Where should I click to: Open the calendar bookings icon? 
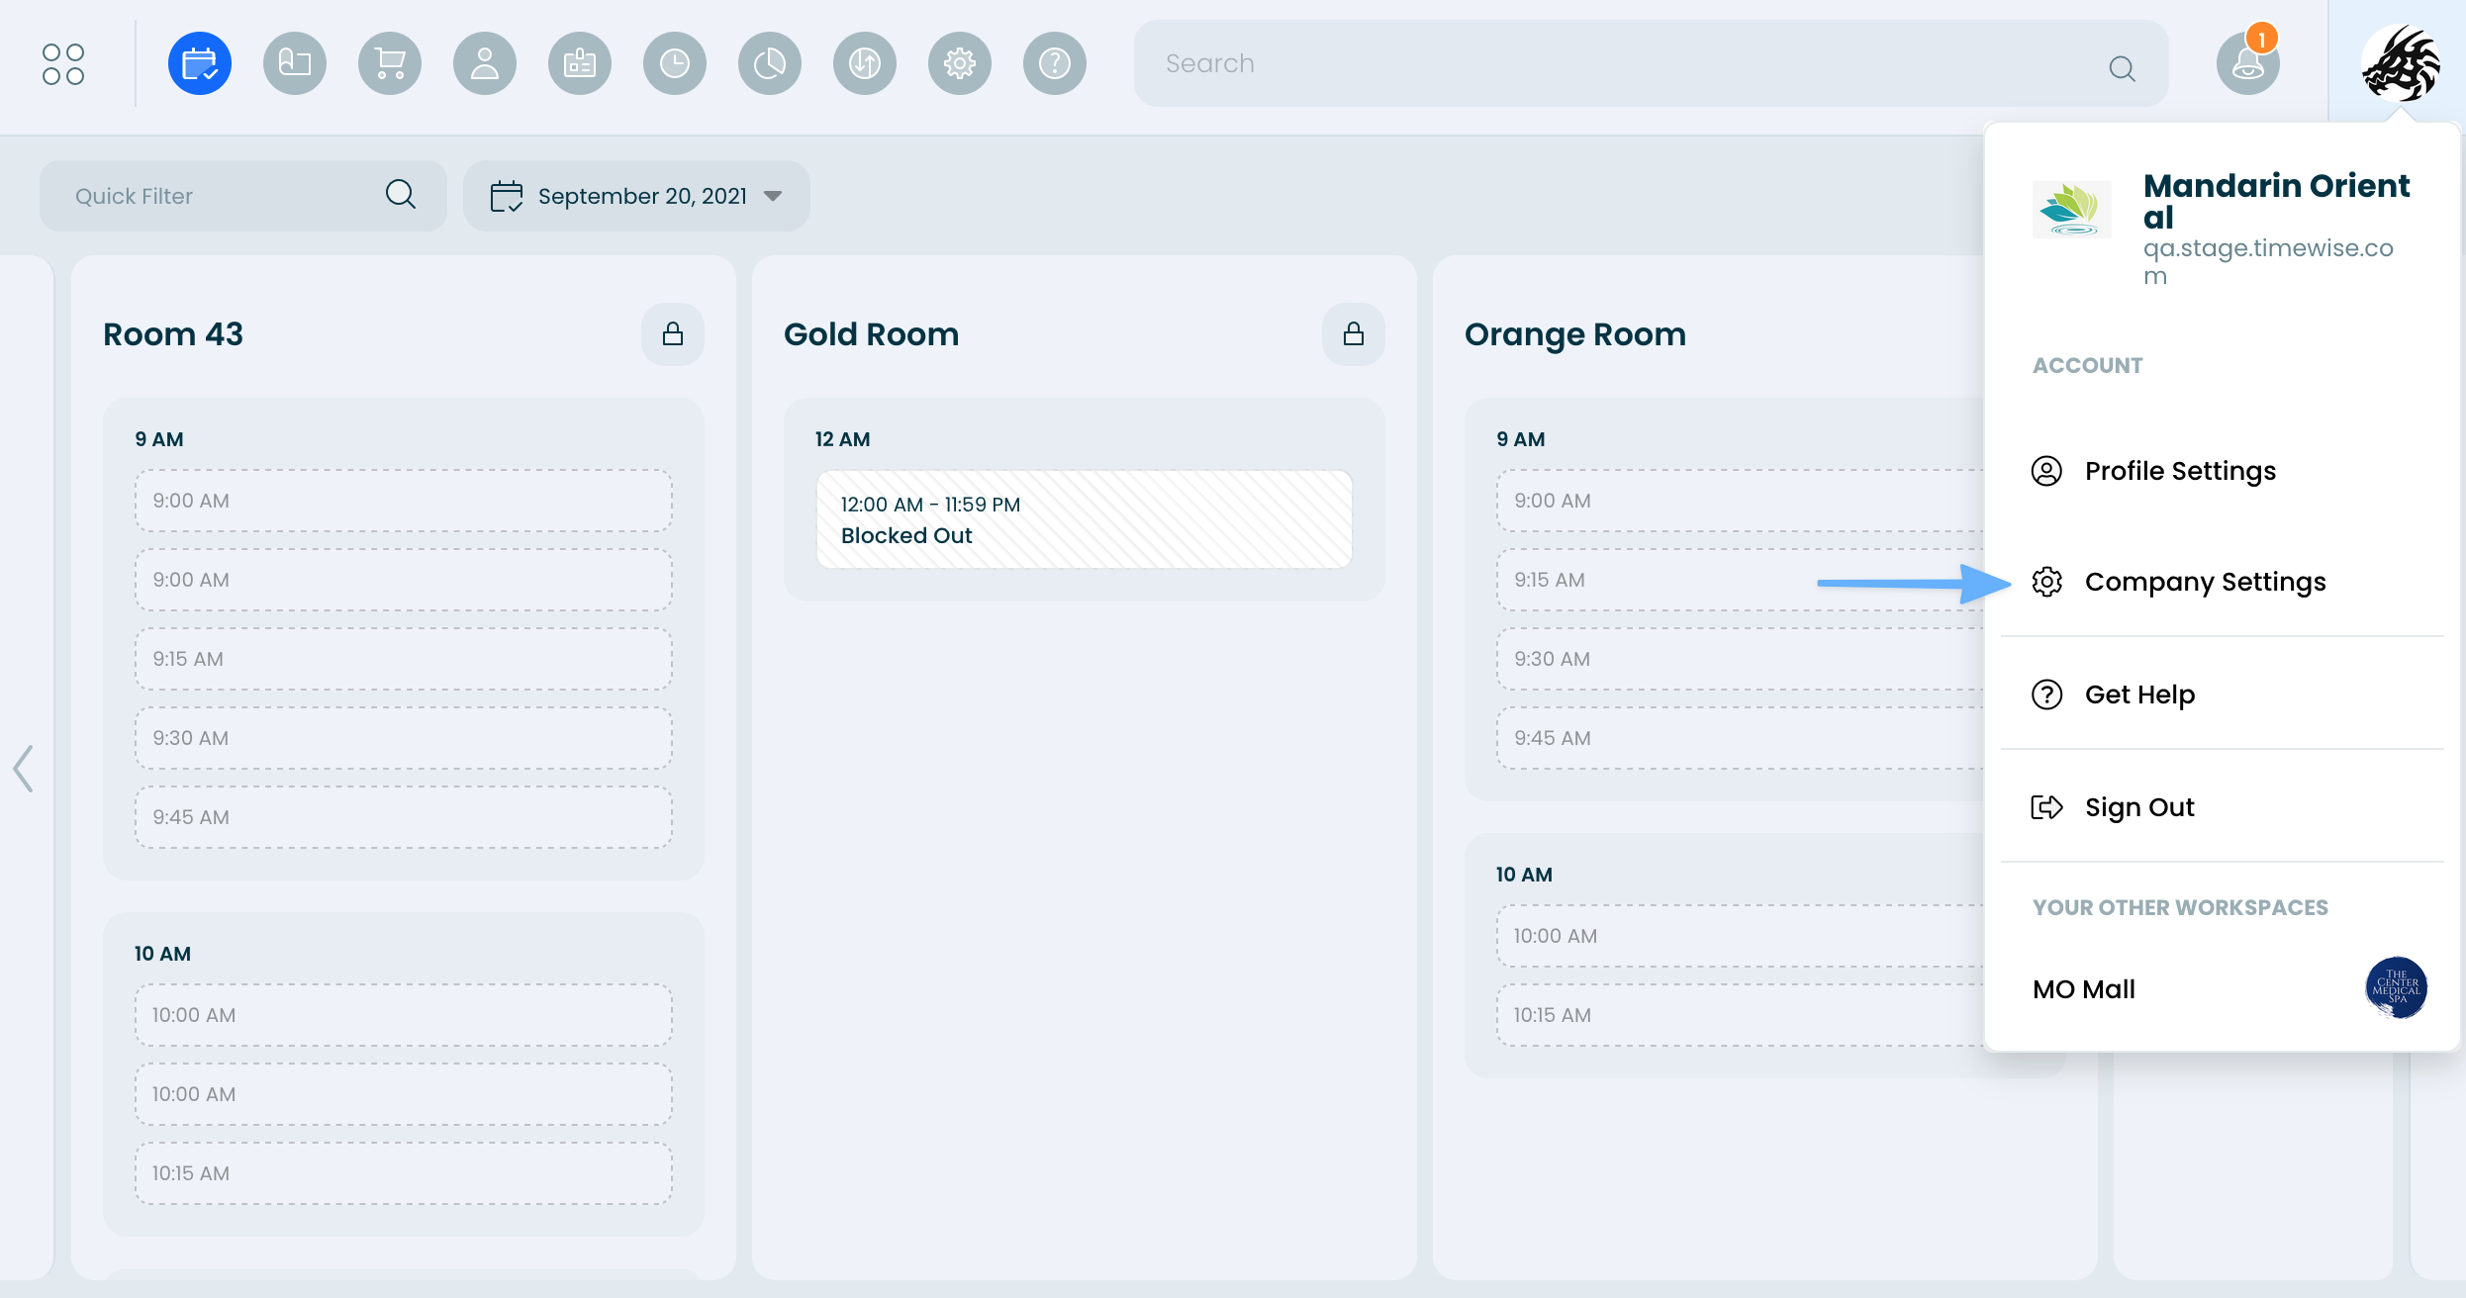coord(200,64)
